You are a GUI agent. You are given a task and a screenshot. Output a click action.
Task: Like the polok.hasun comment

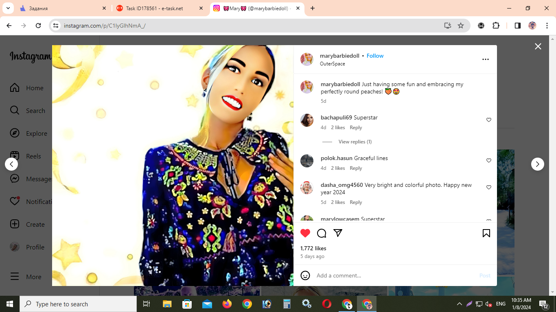coord(489,160)
